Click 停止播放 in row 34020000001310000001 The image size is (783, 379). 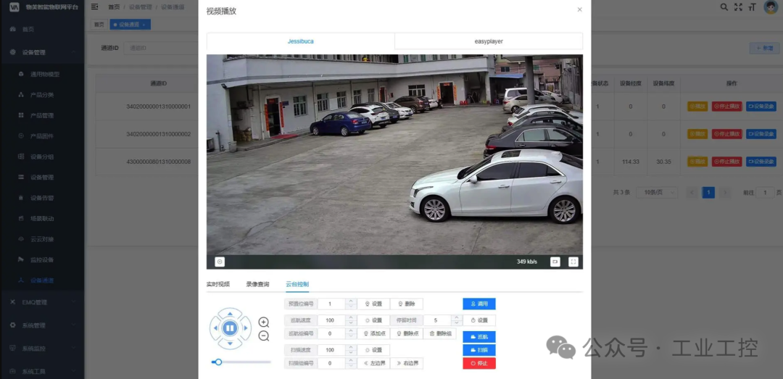click(x=726, y=107)
